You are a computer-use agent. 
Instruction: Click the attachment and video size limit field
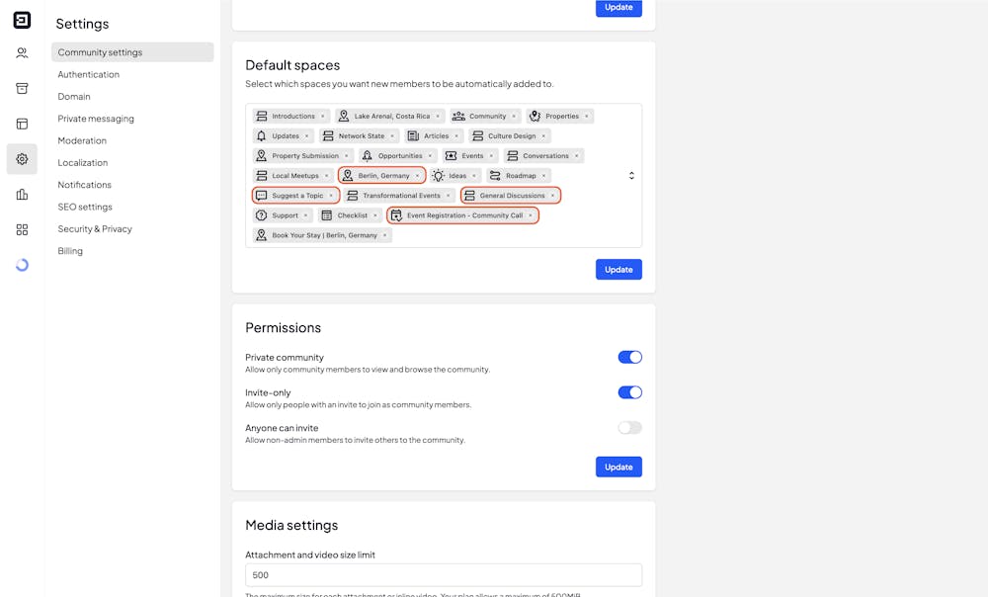[x=444, y=575]
